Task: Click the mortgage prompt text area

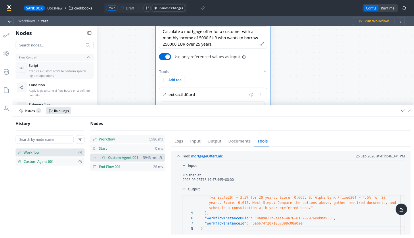Action: pyautogui.click(x=213, y=38)
